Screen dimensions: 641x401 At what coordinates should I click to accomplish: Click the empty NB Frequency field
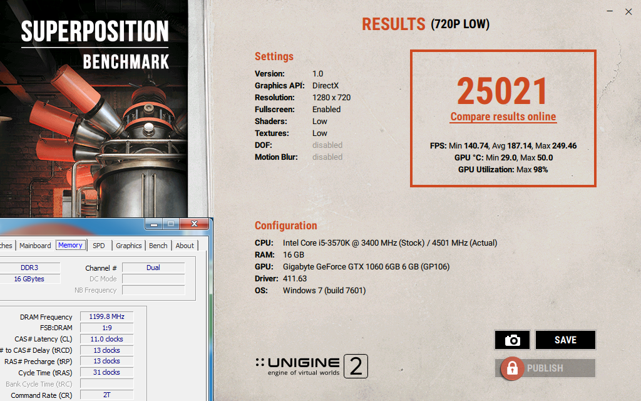(x=153, y=290)
